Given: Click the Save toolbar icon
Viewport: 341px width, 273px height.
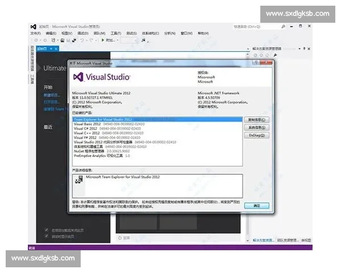Looking at the screenshot, I should tap(68, 40).
